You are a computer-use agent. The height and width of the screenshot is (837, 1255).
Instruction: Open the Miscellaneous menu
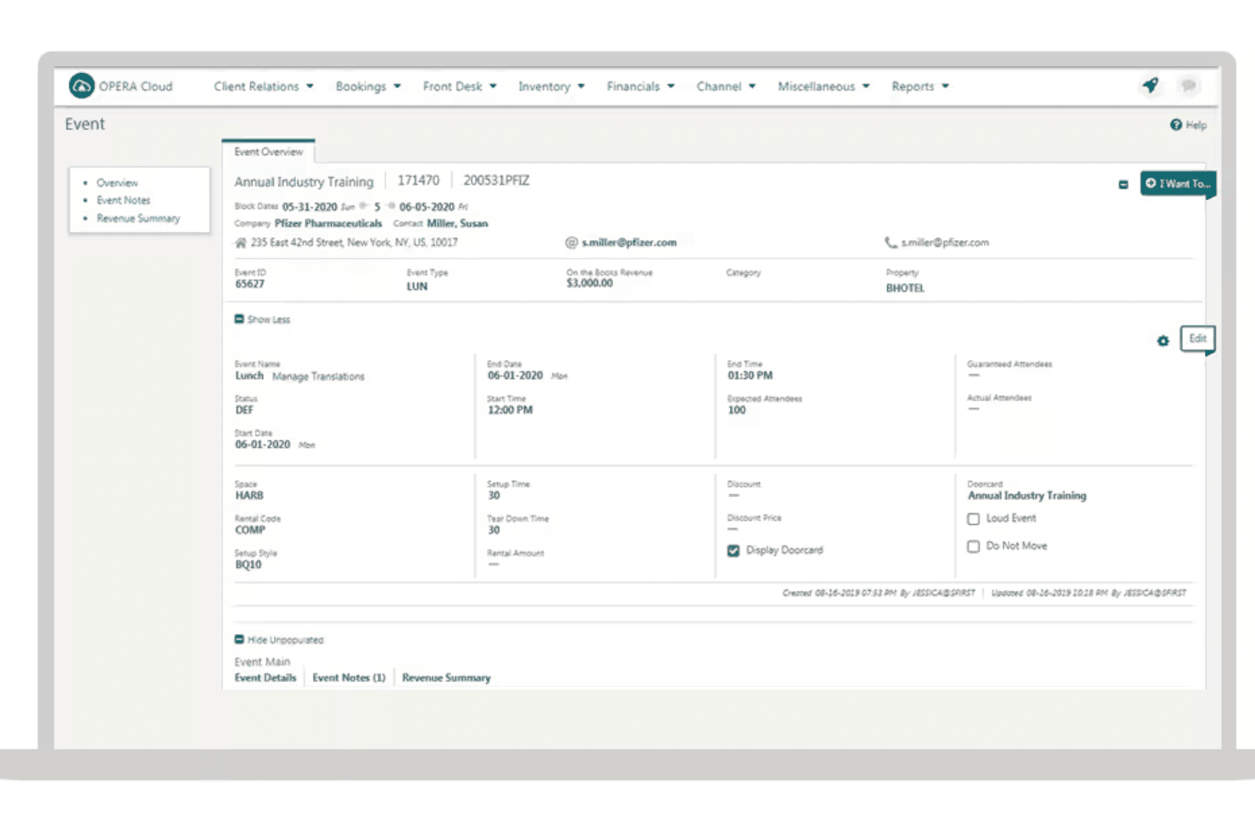pyautogui.click(x=823, y=86)
